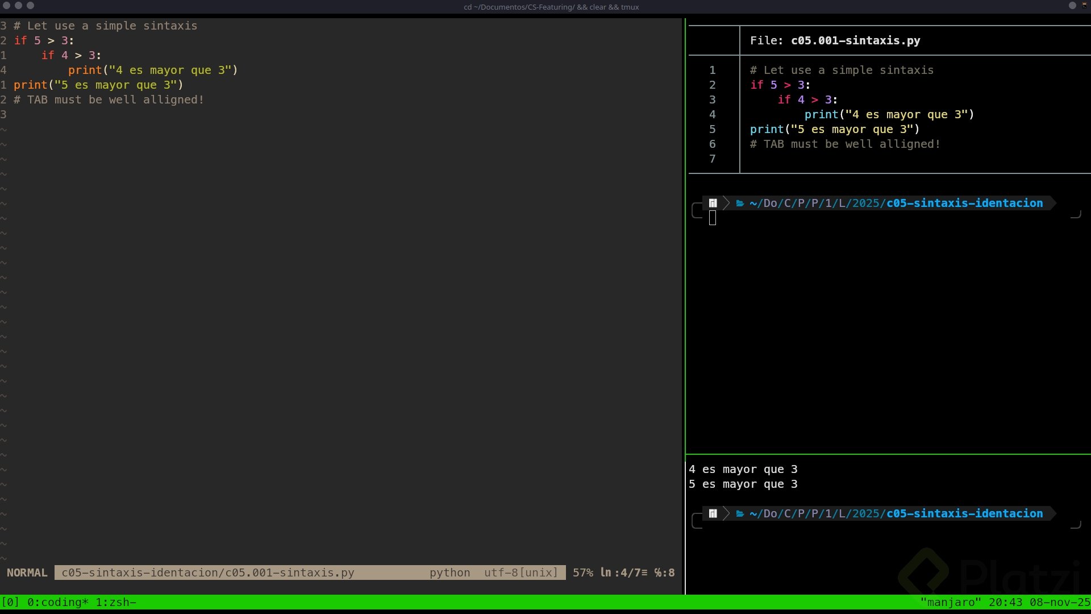Click the python filetype label in statusline
The width and height of the screenshot is (1091, 614).
pyautogui.click(x=449, y=572)
